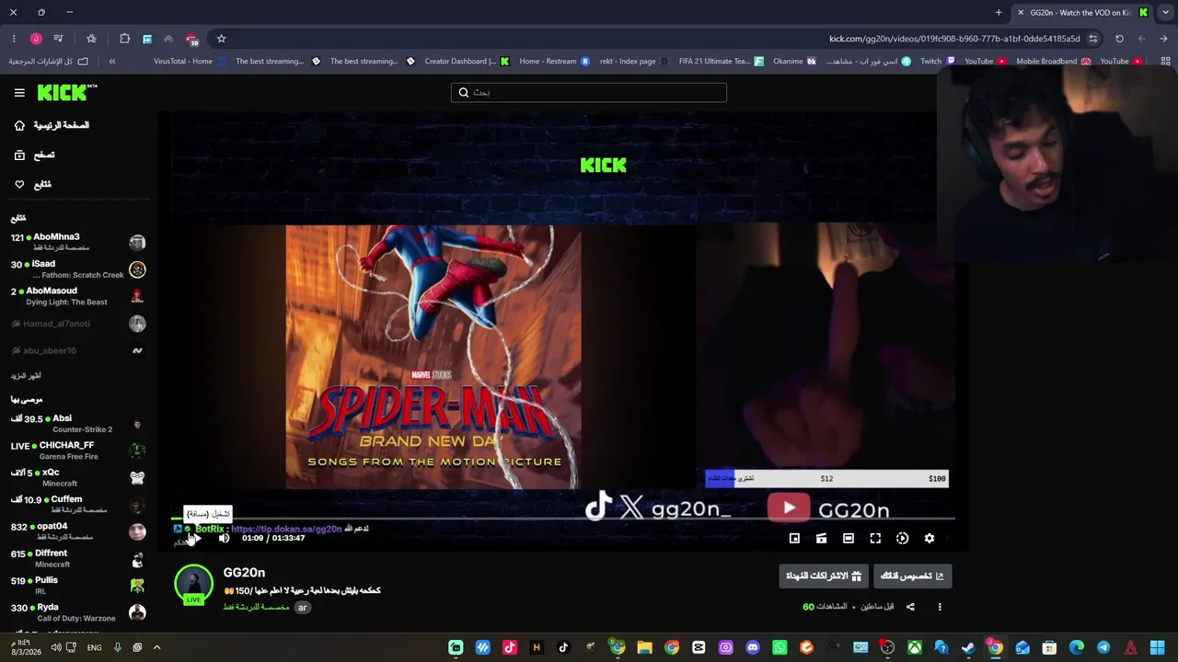Open the Browse (تصفح) sidebar item

click(x=35, y=155)
